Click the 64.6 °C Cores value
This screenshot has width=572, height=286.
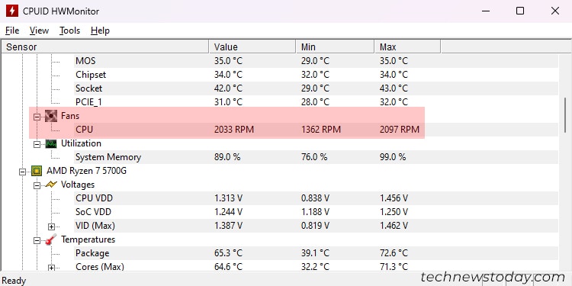click(228, 267)
